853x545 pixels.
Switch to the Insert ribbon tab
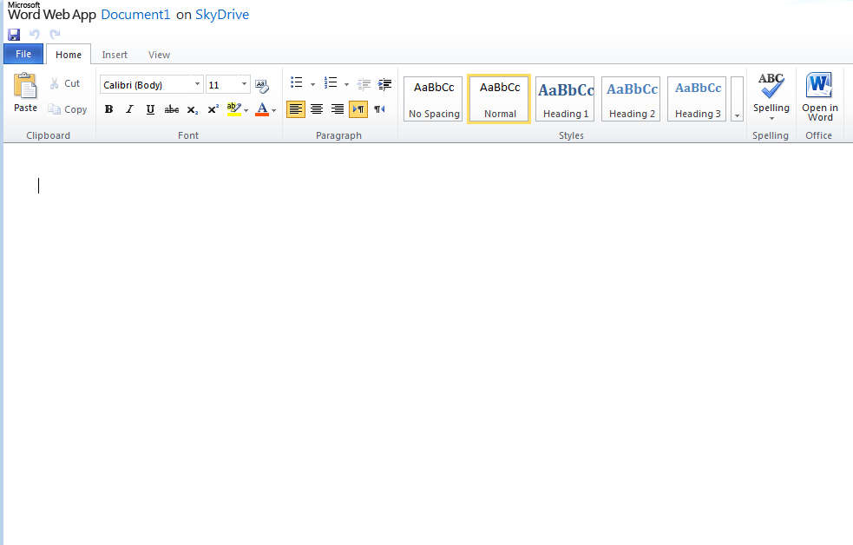[x=115, y=55]
